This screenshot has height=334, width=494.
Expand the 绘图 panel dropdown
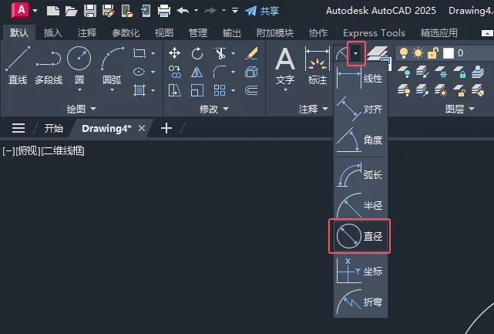click(81, 109)
